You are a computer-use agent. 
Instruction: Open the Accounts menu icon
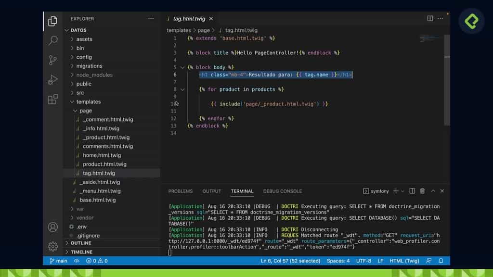(x=52, y=227)
